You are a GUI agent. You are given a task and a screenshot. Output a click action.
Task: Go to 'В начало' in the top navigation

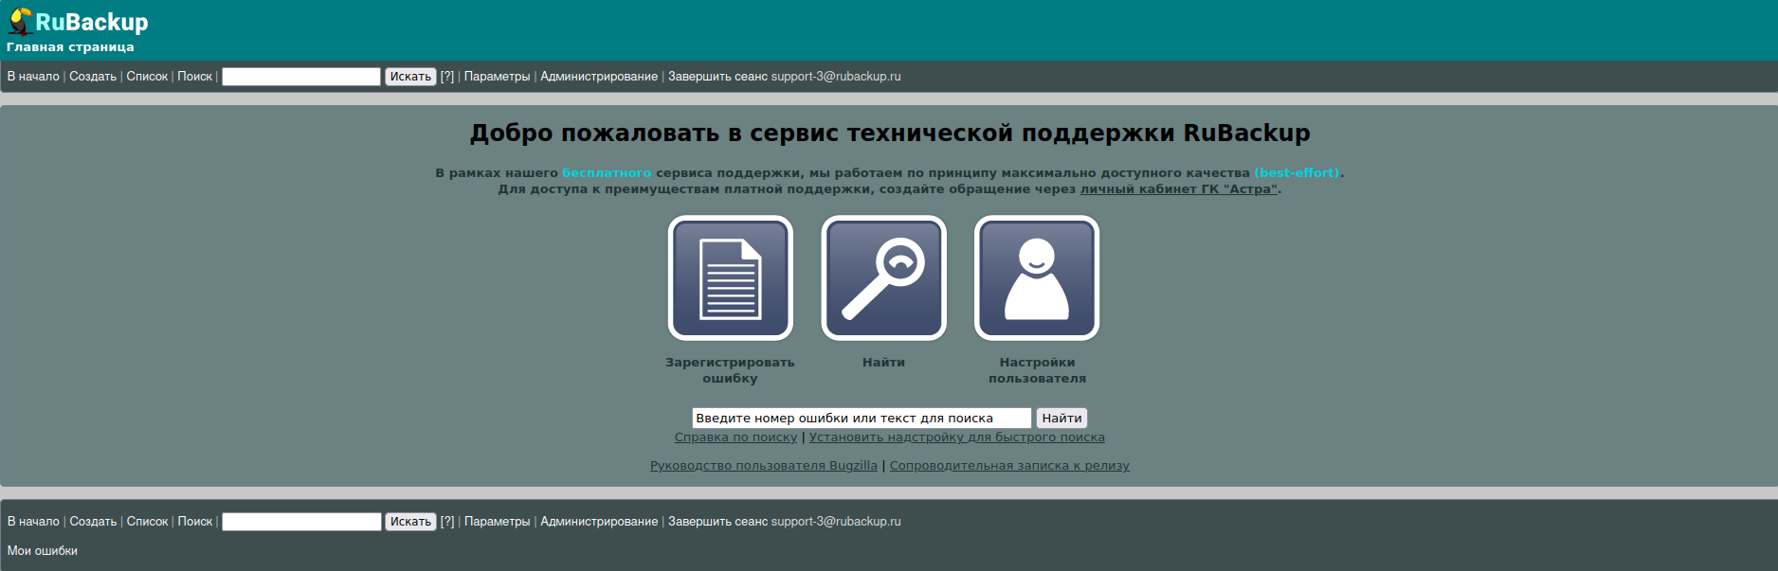[33, 77]
